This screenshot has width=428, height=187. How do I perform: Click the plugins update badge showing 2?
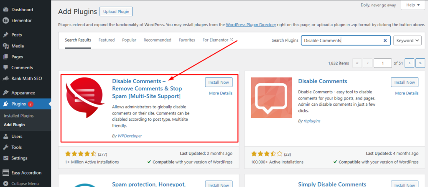click(31, 104)
